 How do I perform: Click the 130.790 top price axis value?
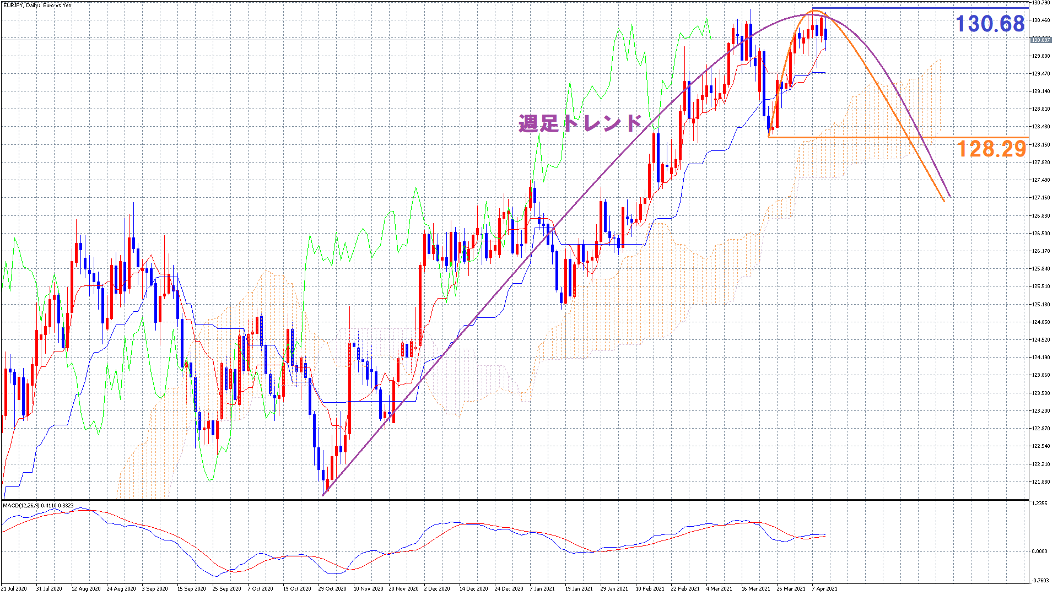1041,3
